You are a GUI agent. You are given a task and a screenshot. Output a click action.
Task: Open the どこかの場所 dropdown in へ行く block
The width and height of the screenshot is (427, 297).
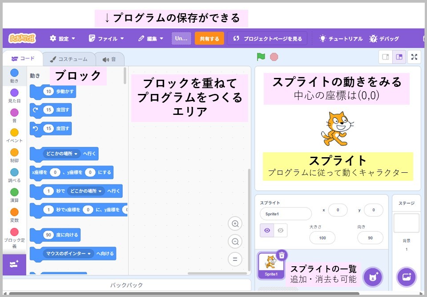click(62, 154)
